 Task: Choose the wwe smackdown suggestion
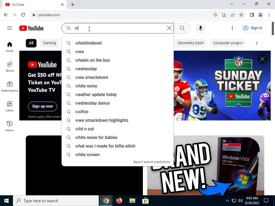(x=118, y=78)
